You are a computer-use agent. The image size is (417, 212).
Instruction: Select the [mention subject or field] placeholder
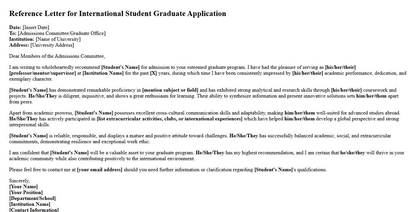tap(170, 90)
